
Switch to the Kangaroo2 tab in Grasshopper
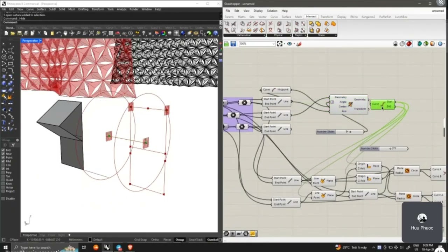[x=368, y=17]
